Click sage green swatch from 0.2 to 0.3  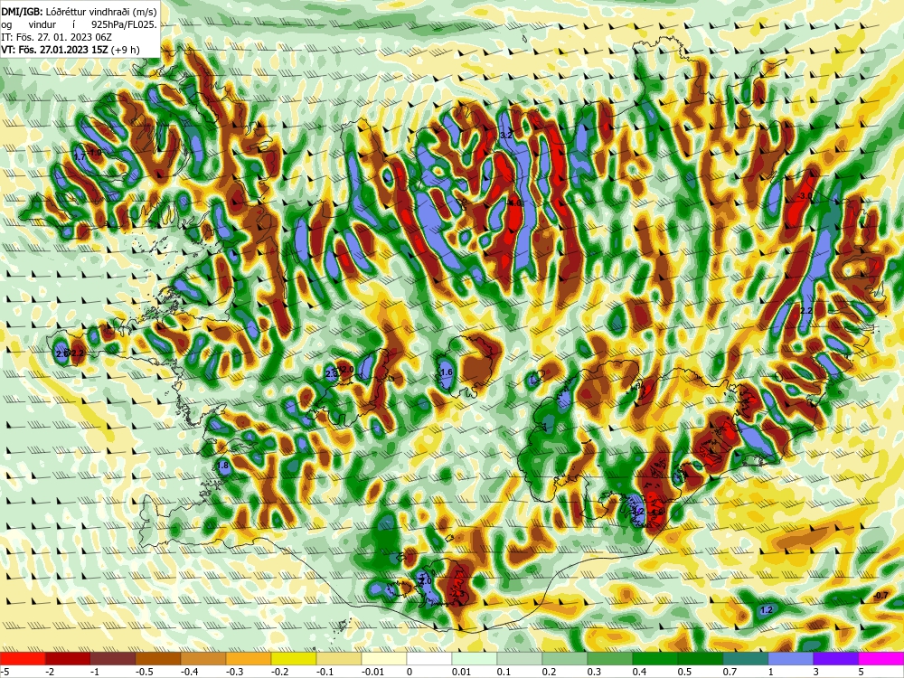tap(565, 659)
